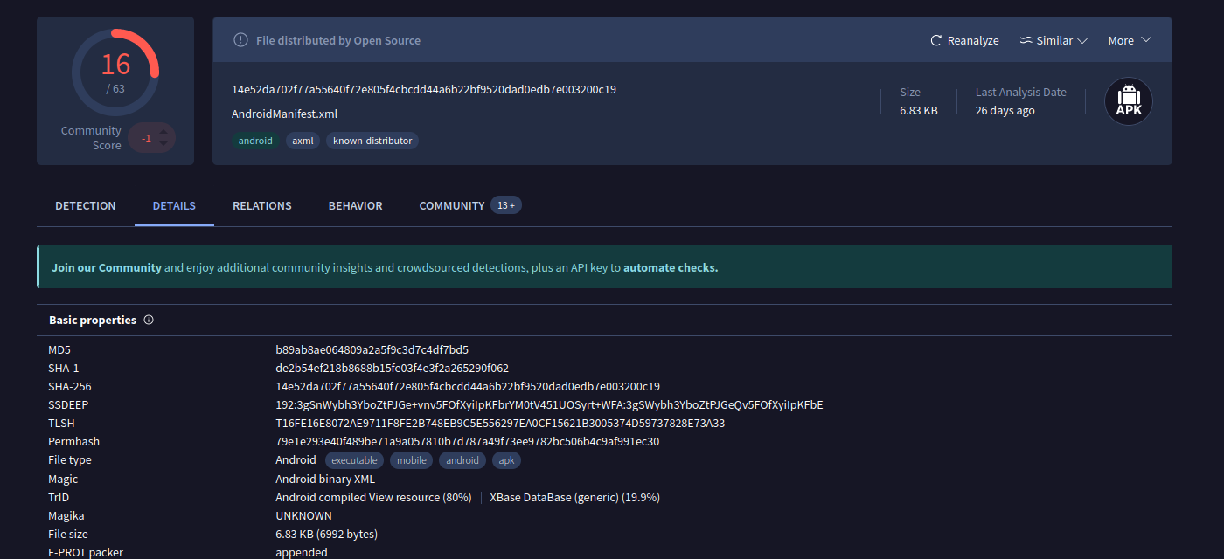Click the APK file type icon

tap(1129, 101)
